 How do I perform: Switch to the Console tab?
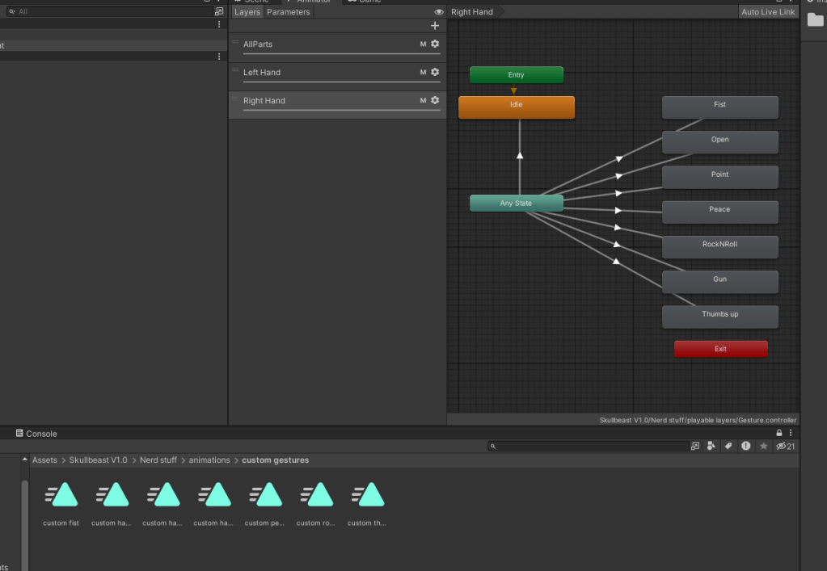click(x=36, y=434)
